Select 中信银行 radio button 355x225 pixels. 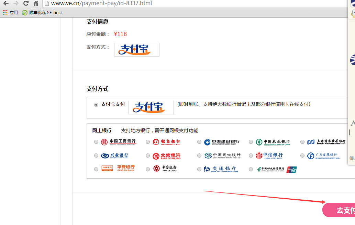click(251, 155)
